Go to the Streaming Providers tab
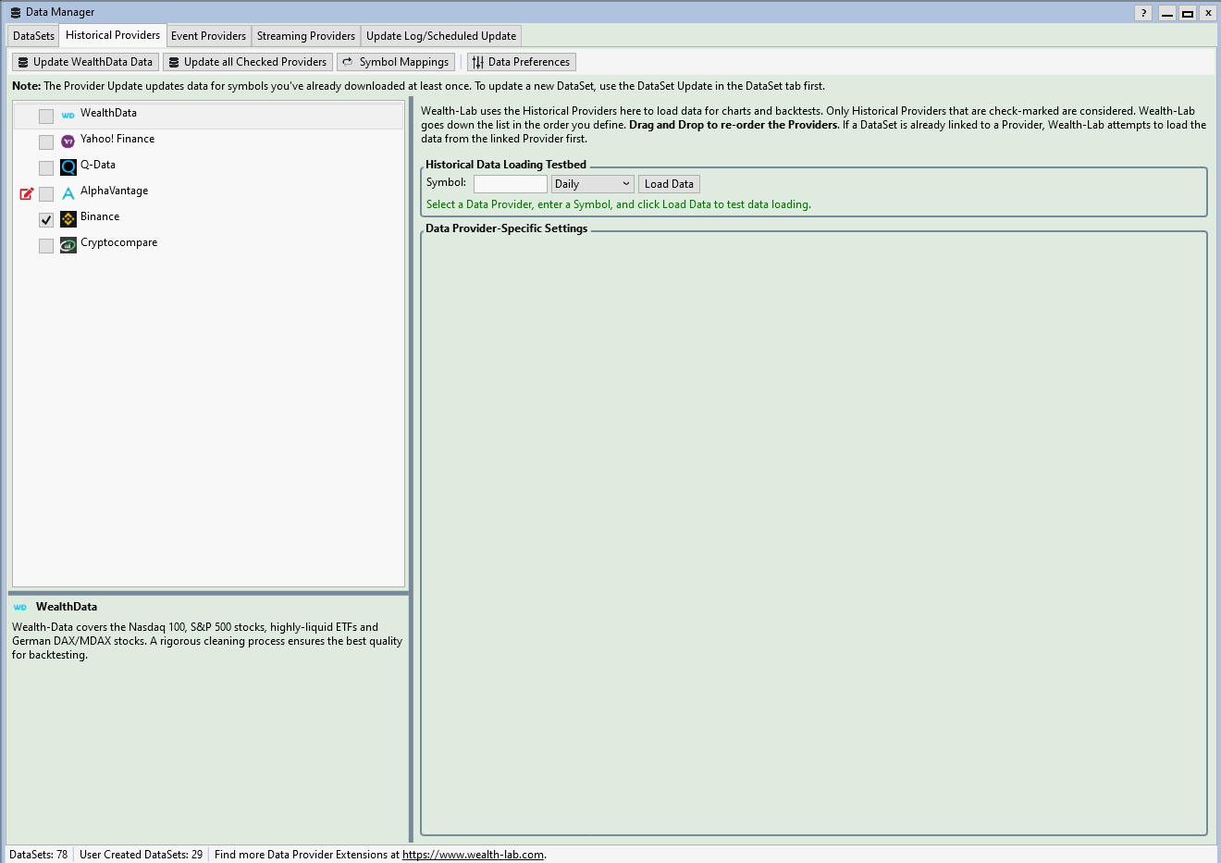Viewport: 1221px width, 863px height. (306, 36)
